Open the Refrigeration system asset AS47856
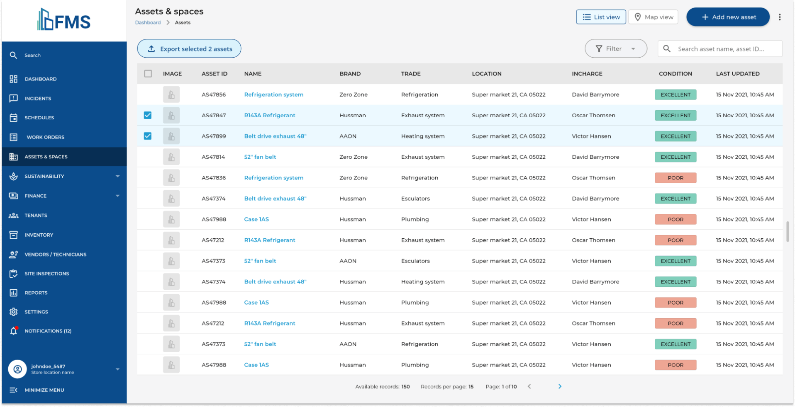Image resolution: width=795 pixels, height=407 pixels. tap(273, 94)
